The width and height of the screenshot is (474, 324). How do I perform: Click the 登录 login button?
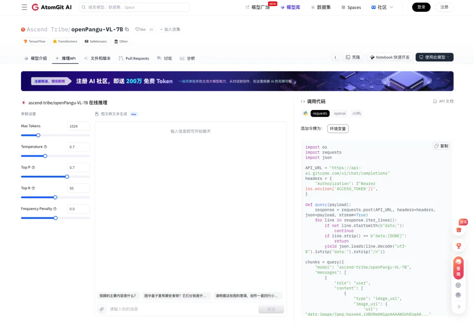[x=421, y=7]
